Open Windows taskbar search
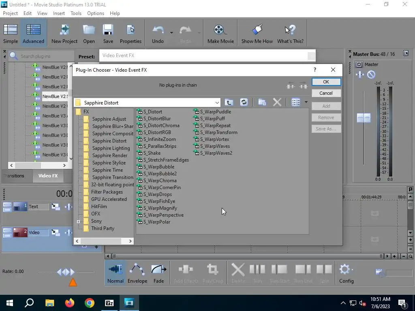Screen dimensions: 415x311 [29, 303]
